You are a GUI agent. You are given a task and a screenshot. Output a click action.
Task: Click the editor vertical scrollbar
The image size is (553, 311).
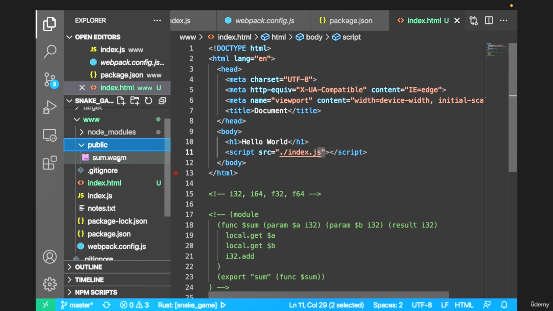512,108
